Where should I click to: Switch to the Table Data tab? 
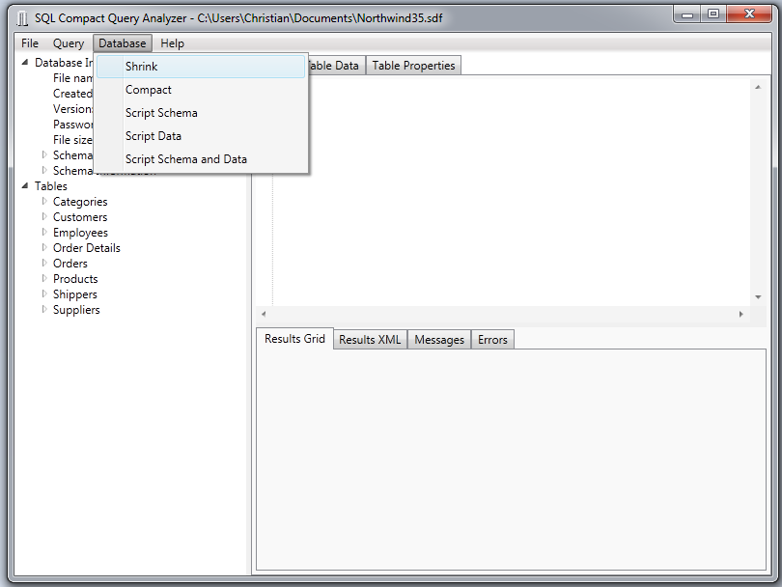coord(335,66)
